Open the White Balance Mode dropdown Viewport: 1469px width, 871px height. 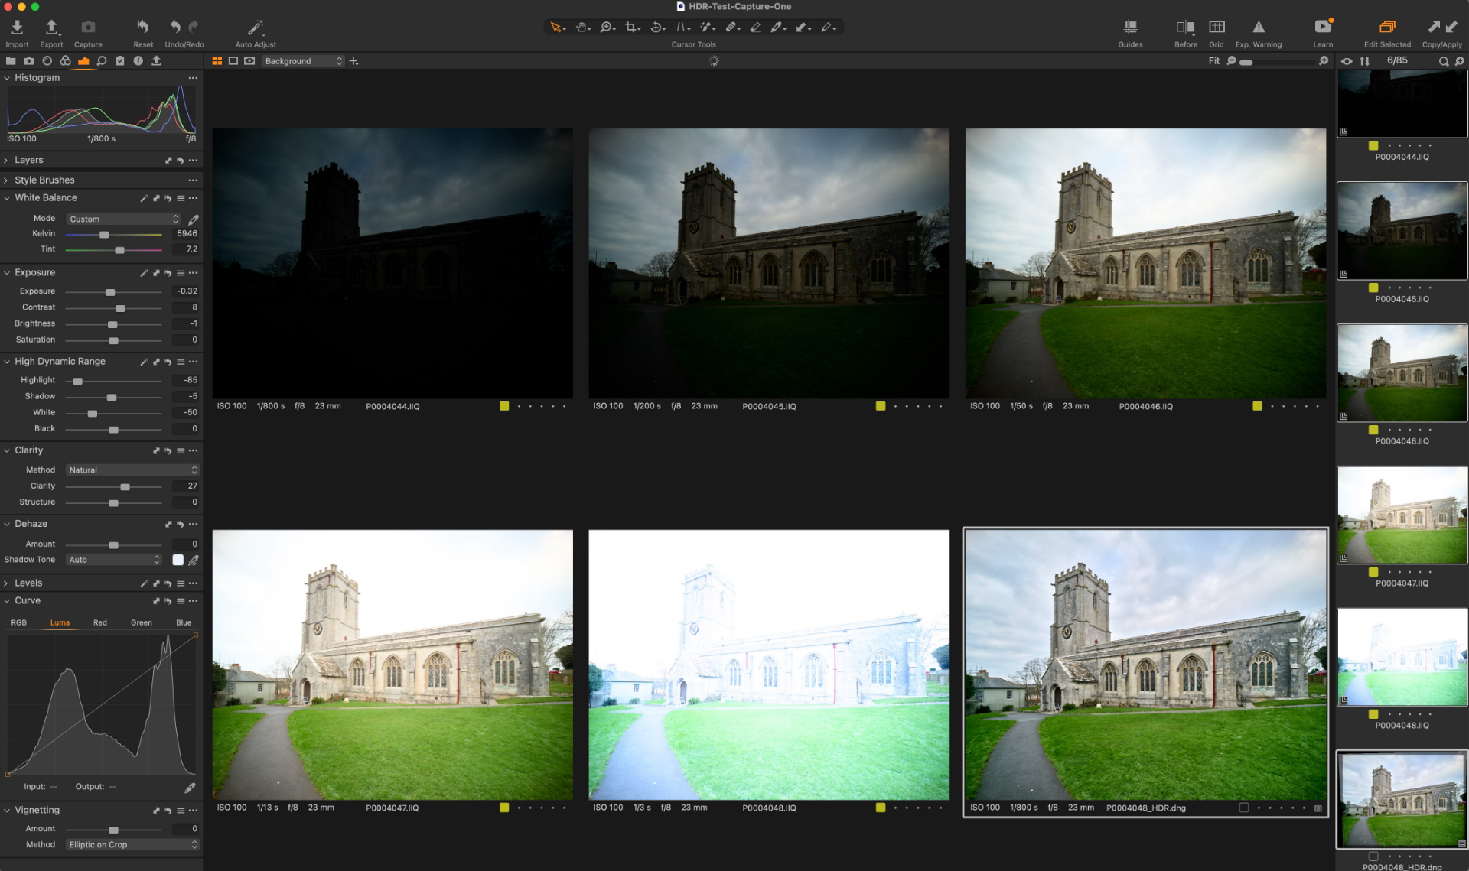[x=122, y=219]
